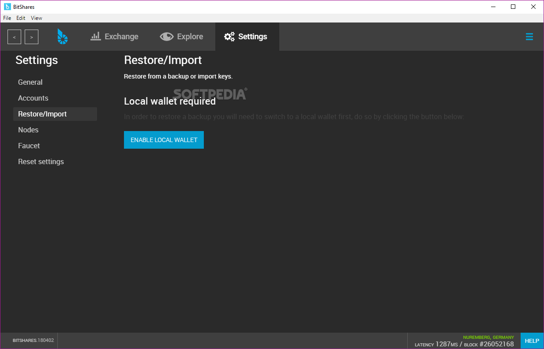Click the Exchange chart icon
The width and height of the screenshot is (544, 349).
(x=96, y=36)
